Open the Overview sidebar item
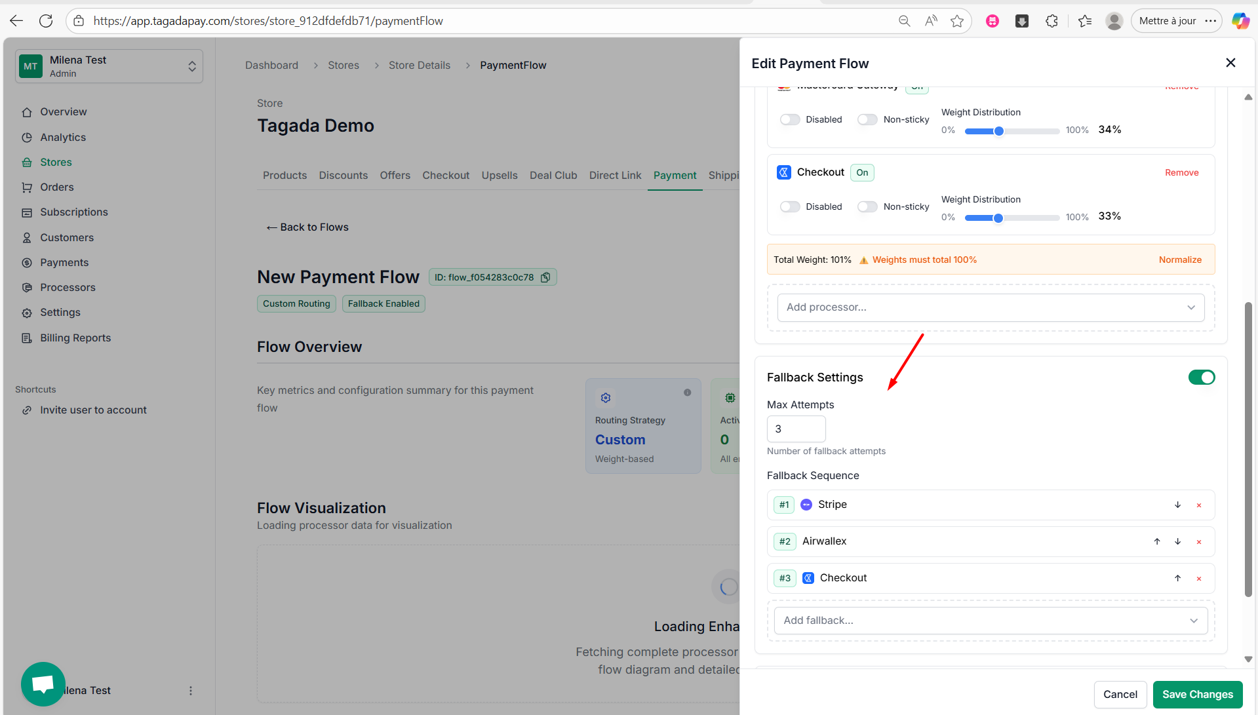The image size is (1258, 715). click(63, 112)
